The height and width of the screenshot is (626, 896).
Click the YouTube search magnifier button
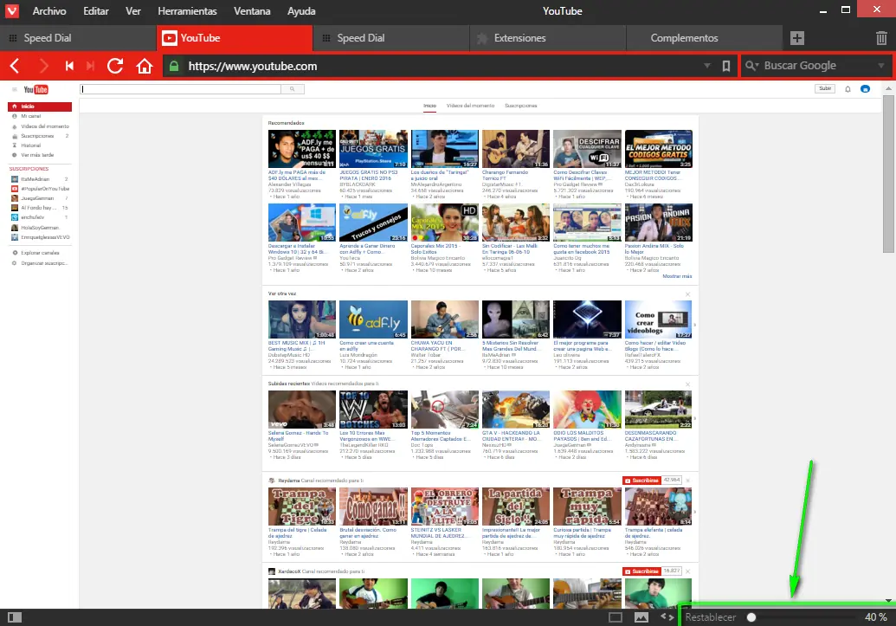(x=292, y=89)
